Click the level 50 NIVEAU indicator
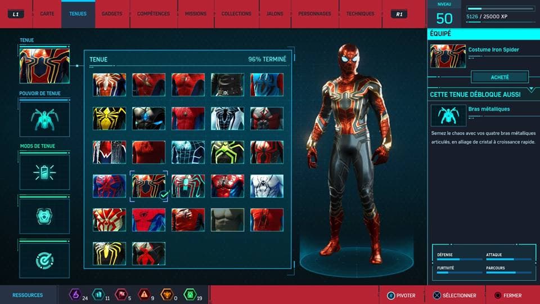540x304 pixels. tap(444, 15)
